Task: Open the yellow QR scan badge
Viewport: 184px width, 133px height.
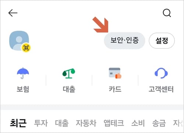Action: 26,48
